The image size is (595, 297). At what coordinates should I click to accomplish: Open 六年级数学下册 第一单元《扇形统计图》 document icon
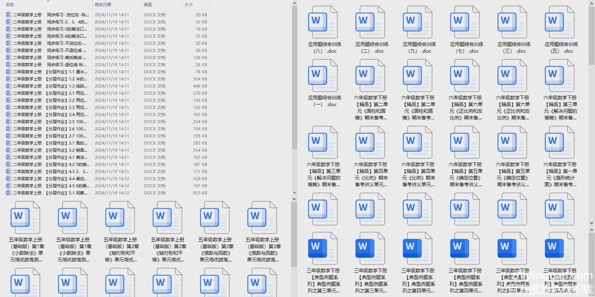[559, 143]
